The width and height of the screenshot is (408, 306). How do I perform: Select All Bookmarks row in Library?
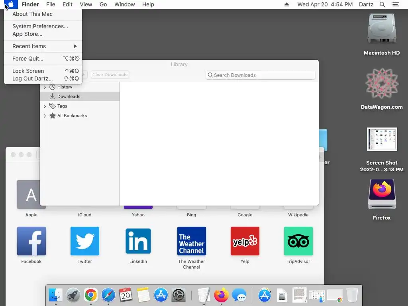(x=80, y=116)
